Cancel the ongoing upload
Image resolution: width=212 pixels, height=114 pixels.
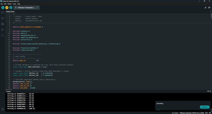click(x=204, y=107)
